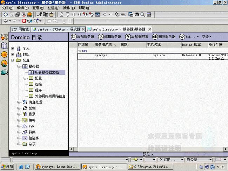Click the scissors cut icon
The image size is (228, 171).
coord(40,14)
